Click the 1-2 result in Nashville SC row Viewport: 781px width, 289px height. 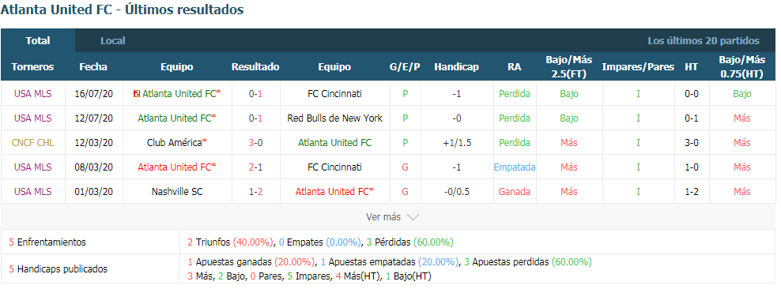coord(256,192)
